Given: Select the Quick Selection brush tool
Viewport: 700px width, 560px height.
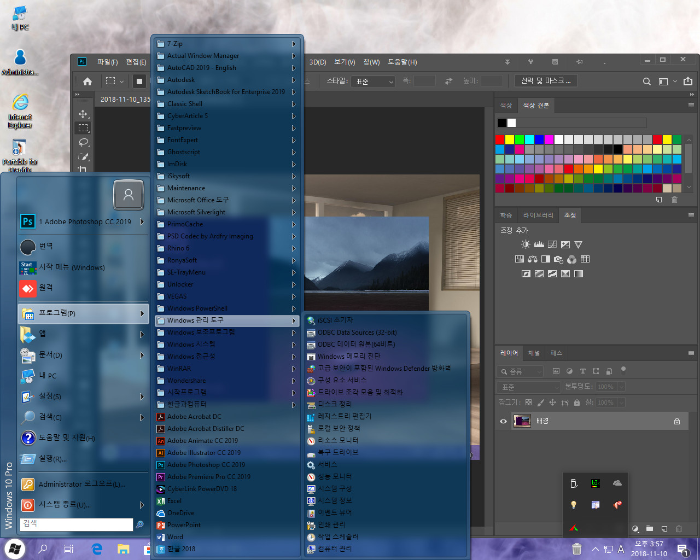Looking at the screenshot, I should pos(83,156).
